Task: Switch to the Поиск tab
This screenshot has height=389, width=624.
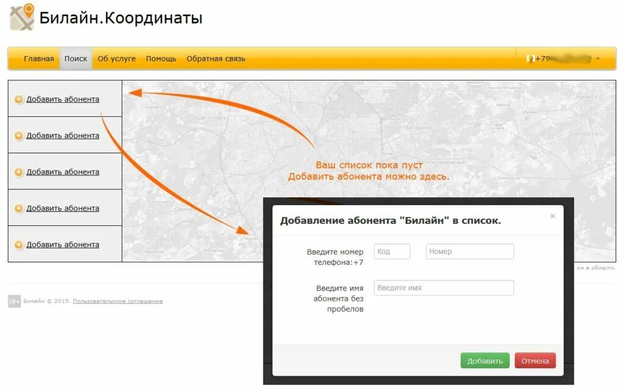Action: point(75,58)
